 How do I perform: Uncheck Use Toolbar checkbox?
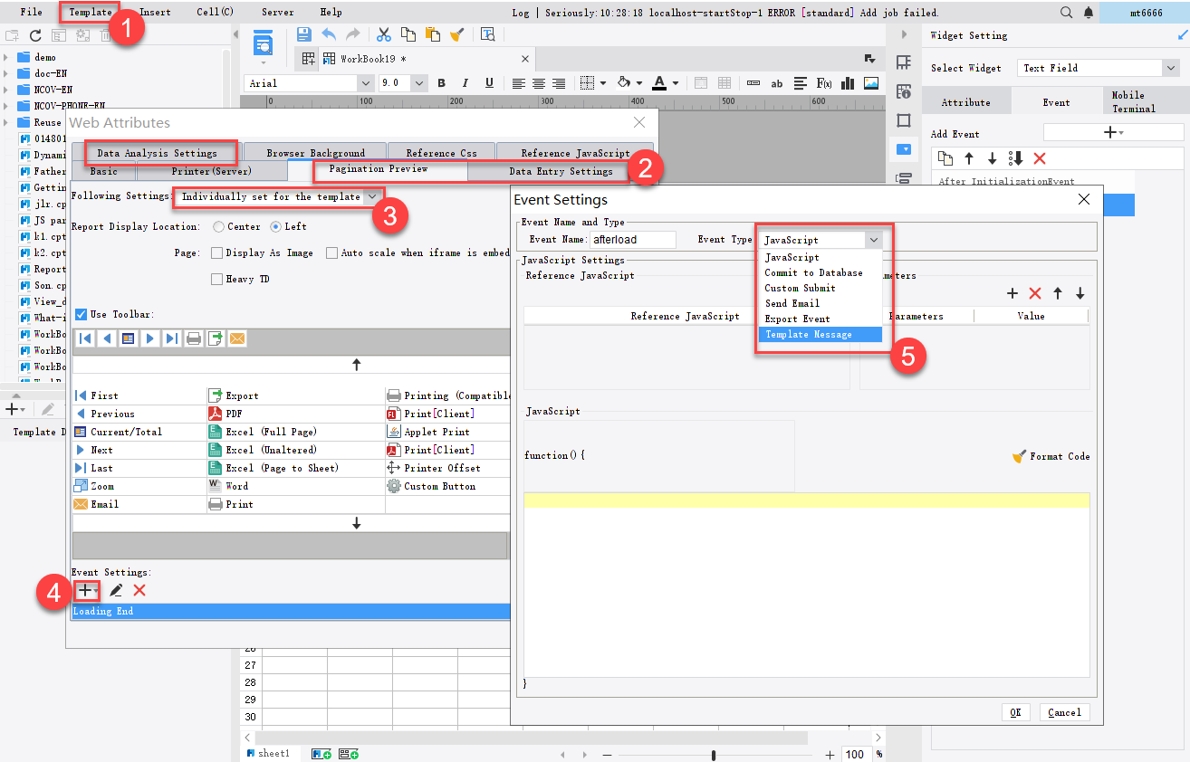(81, 314)
